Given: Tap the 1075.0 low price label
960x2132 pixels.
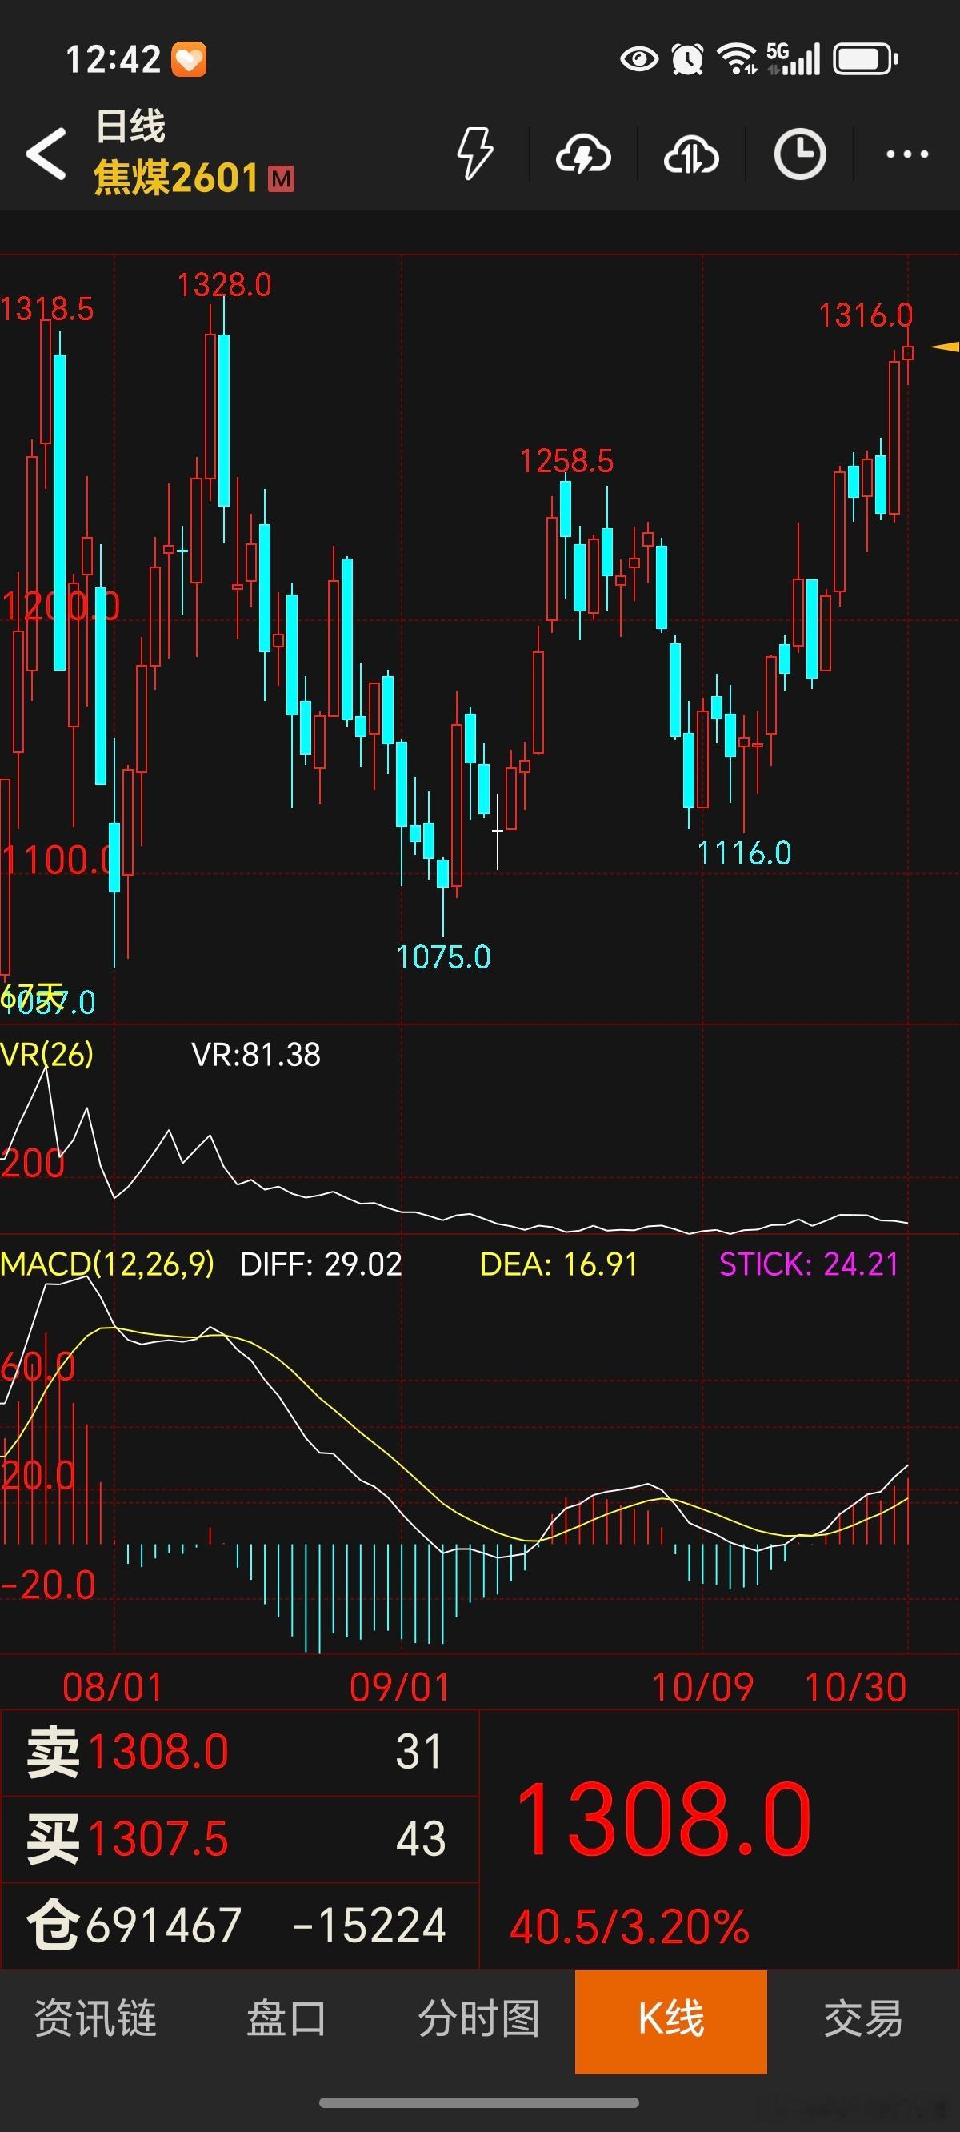Looking at the screenshot, I should tap(443, 958).
